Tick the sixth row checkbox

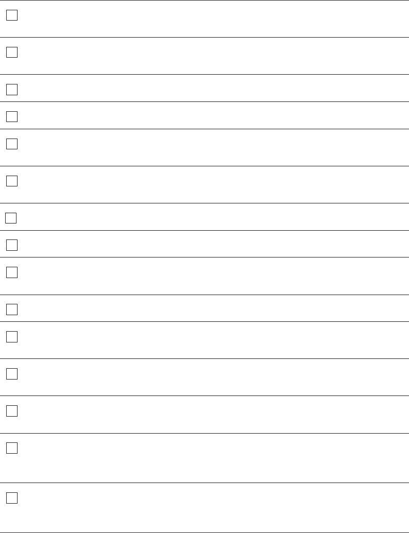tap(12, 181)
